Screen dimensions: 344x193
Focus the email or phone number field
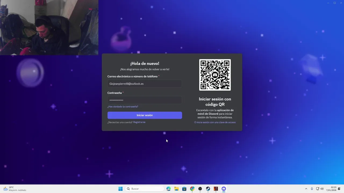coord(145,84)
